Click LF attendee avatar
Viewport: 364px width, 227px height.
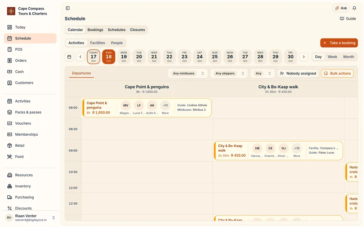pyautogui.click(x=139, y=105)
